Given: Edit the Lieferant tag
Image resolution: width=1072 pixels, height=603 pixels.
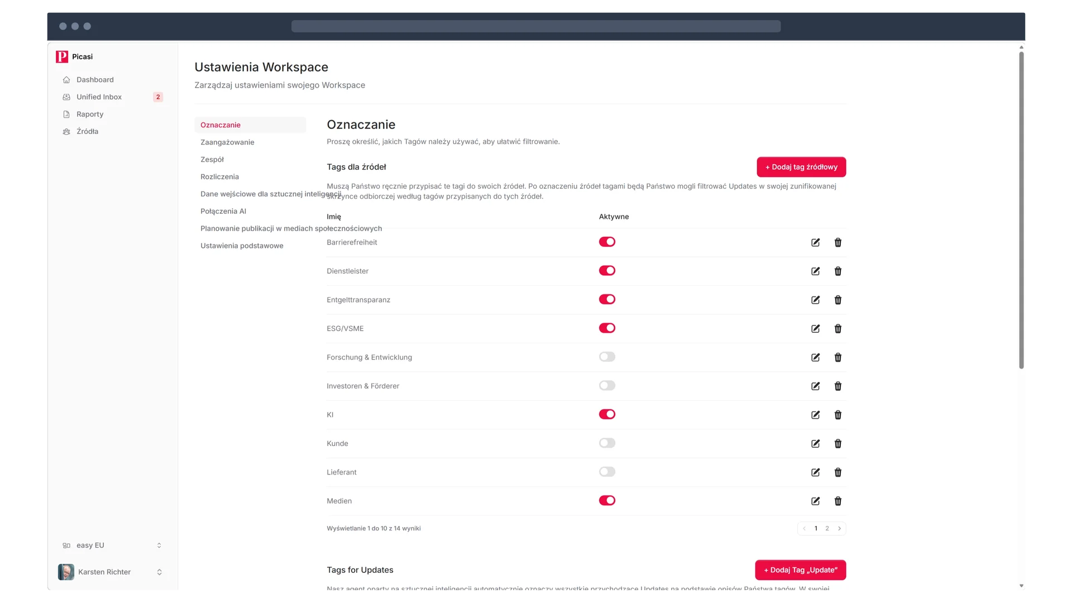Looking at the screenshot, I should pyautogui.click(x=815, y=472).
